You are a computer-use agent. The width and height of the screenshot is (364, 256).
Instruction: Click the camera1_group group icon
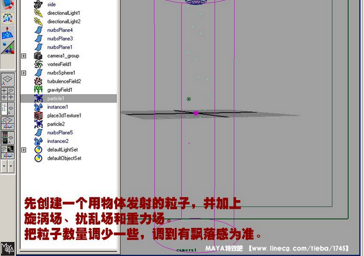pos(38,56)
